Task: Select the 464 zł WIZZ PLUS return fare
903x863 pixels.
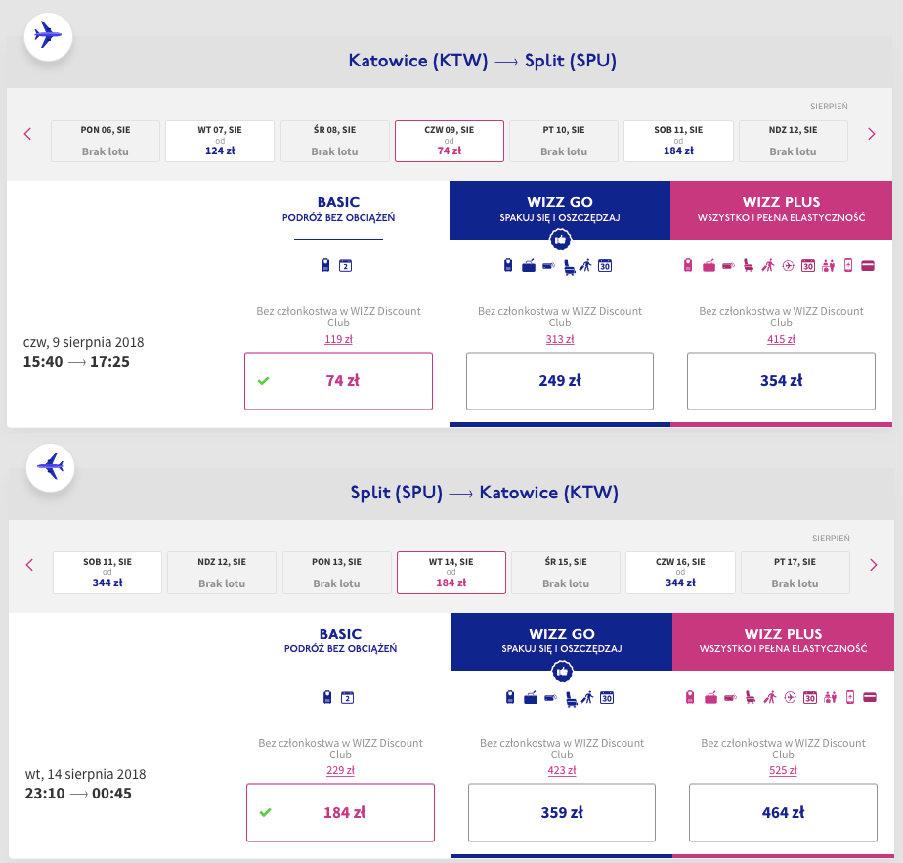Action: click(x=783, y=812)
